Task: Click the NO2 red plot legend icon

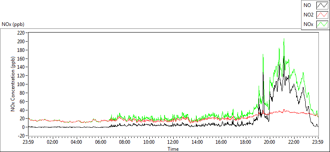Action: coord(323,15)
